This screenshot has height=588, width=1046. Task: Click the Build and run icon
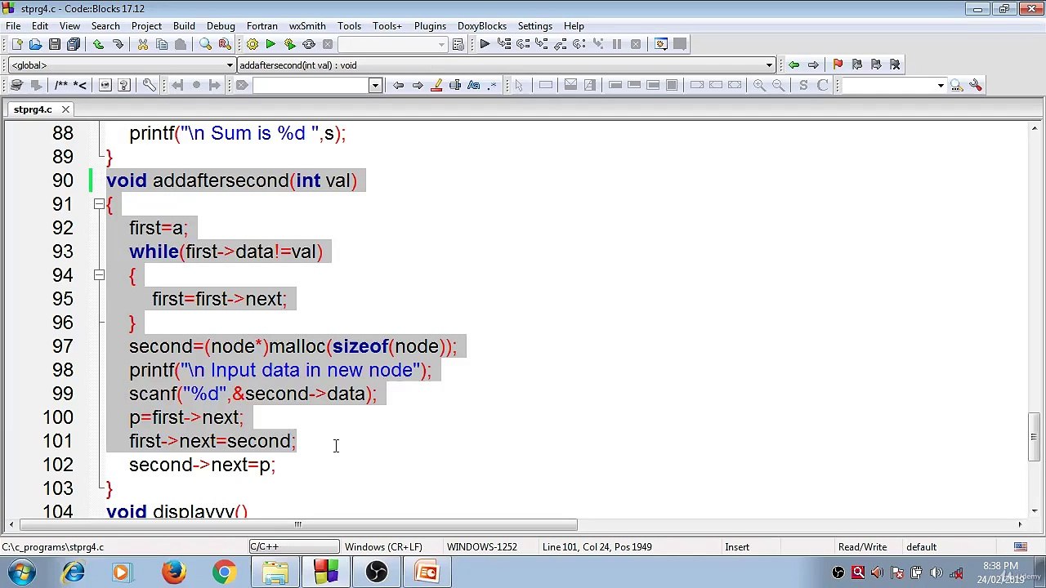pyautogui.click(x=289, y=44)
